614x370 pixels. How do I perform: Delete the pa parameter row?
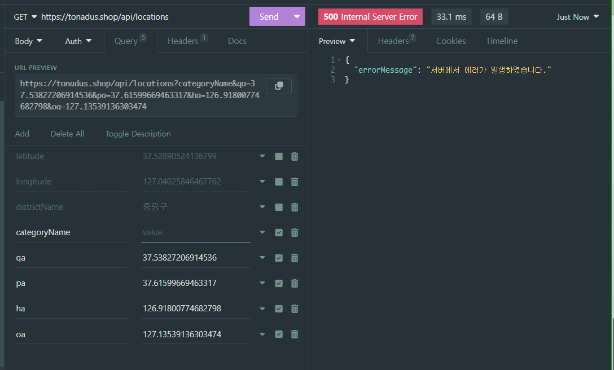click(295, 283)
